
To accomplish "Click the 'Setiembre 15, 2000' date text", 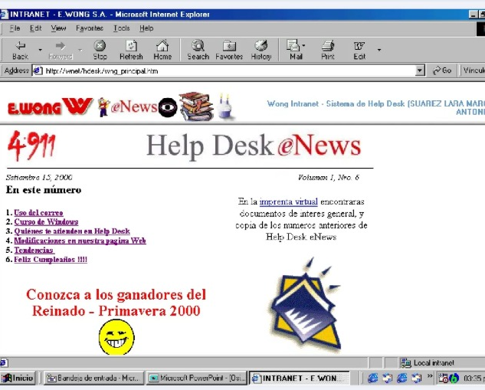I will [x=39, y=178].
